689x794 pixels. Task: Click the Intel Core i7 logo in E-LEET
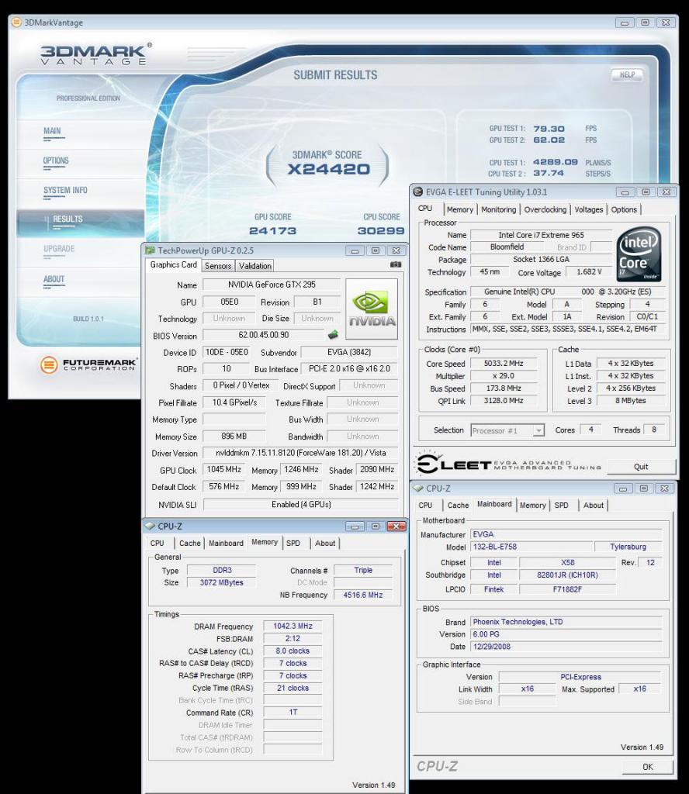pos(639,254)
